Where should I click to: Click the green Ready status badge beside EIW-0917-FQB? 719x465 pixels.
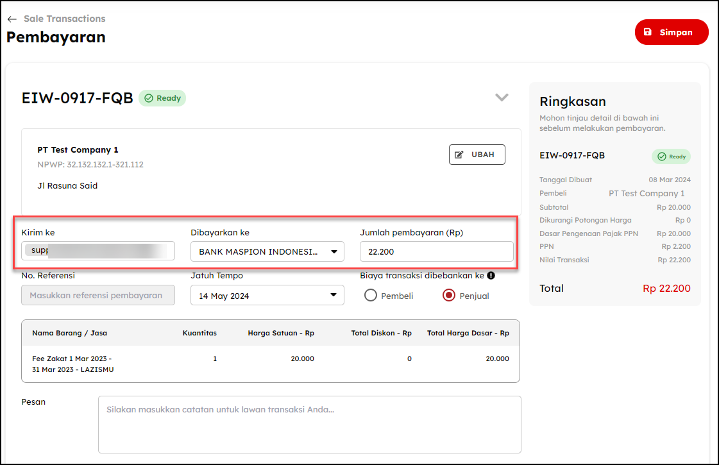[x=162, y=98]
